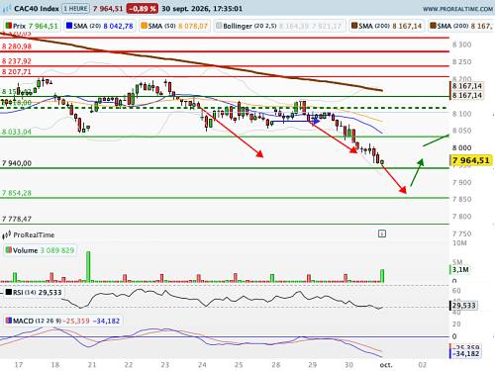Click the brown swatch of first SMA (200)
This screenshot has width=495, height=371.
click(x=354, y=26)
